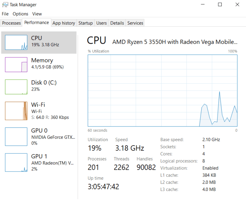Go to the Users tab
This screenshot has width=246, height=204.
(x=101, y=23)
